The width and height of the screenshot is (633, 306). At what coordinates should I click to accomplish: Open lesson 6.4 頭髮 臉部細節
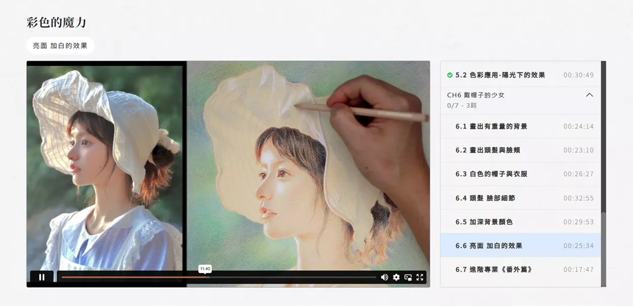click(x=520, y=198)
